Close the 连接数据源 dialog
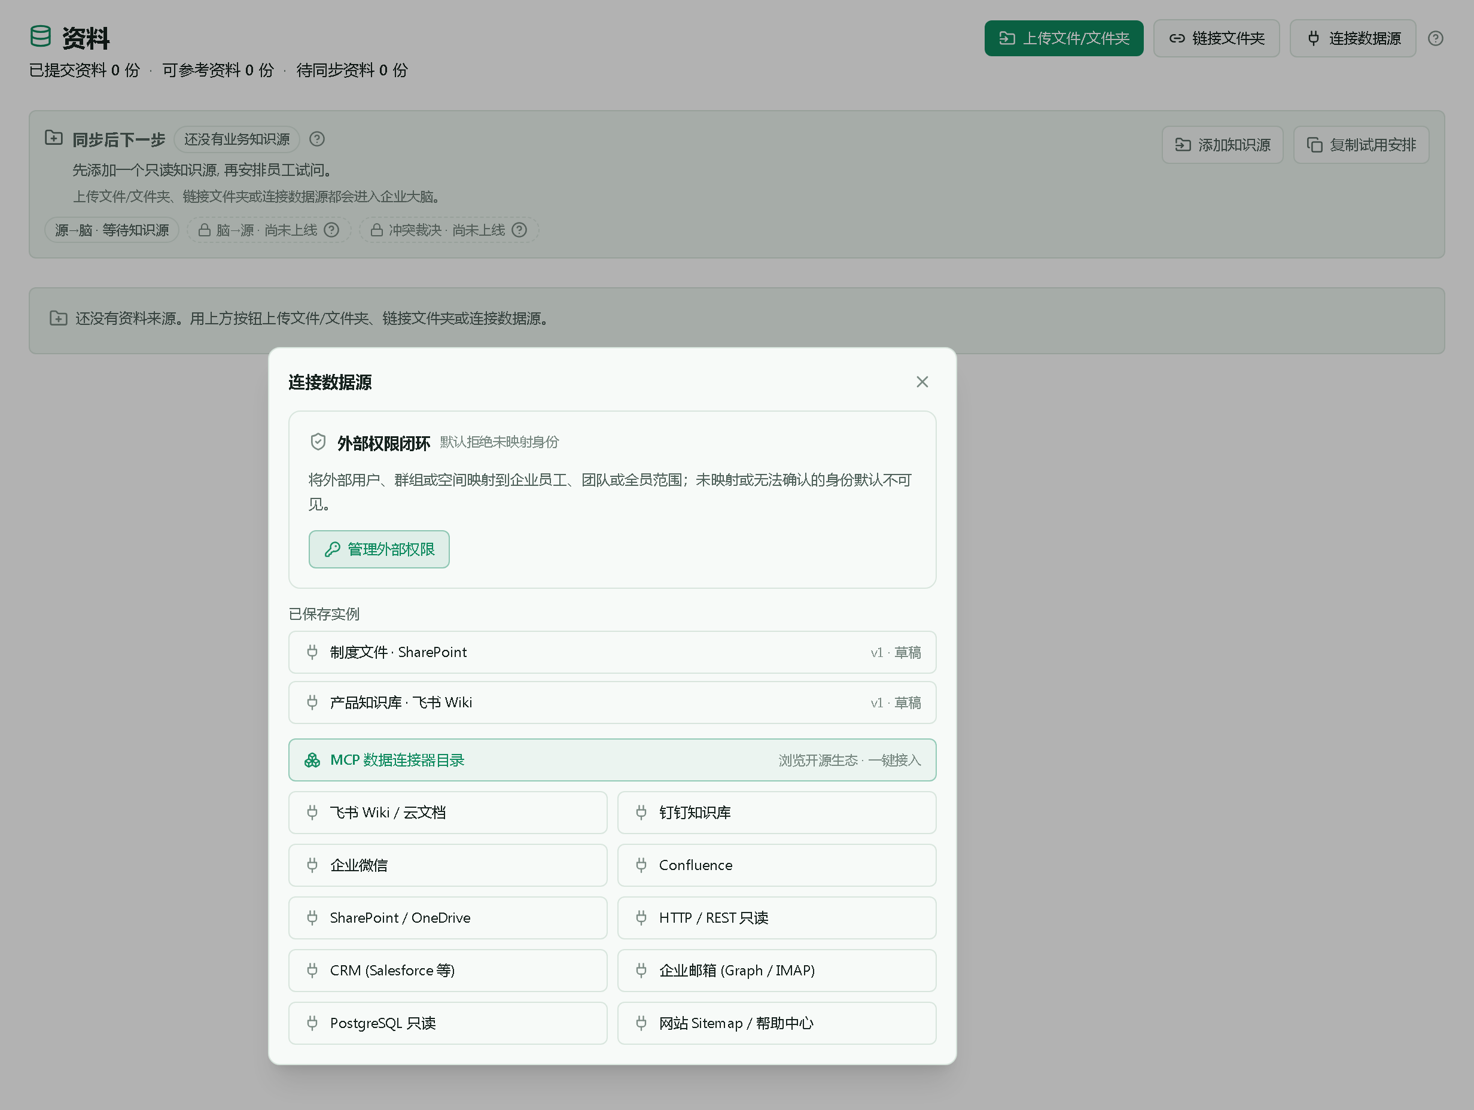Screen dimensions: 1474x1110 point(922,382)
